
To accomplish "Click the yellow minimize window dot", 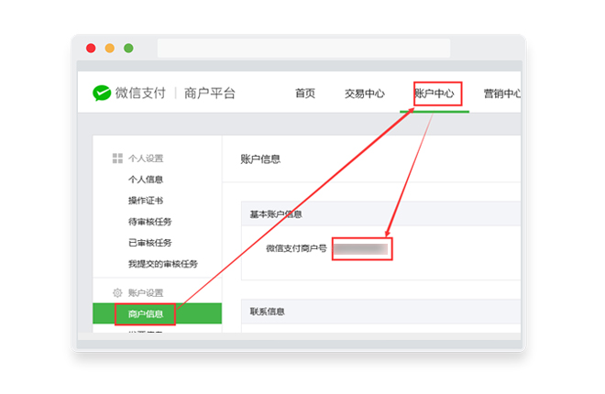I will (x=110, y=48).
